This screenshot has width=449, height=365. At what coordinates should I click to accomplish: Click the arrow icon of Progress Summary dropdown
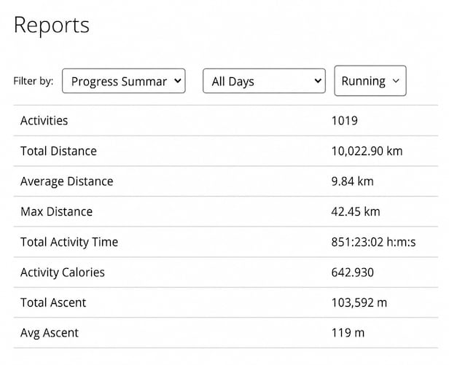(178, 81)
